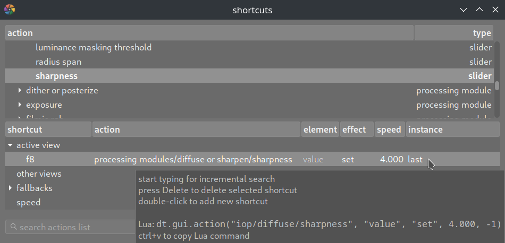505x243 pixels.
Task: Collapse the active view shortcut group
Action: point(10,145)
